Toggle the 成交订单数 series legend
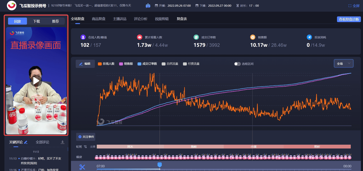This screenshot has width=363, height=171. coord(147,64)
